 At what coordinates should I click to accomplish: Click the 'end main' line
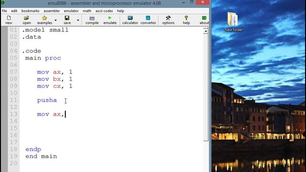coord(41,156)
